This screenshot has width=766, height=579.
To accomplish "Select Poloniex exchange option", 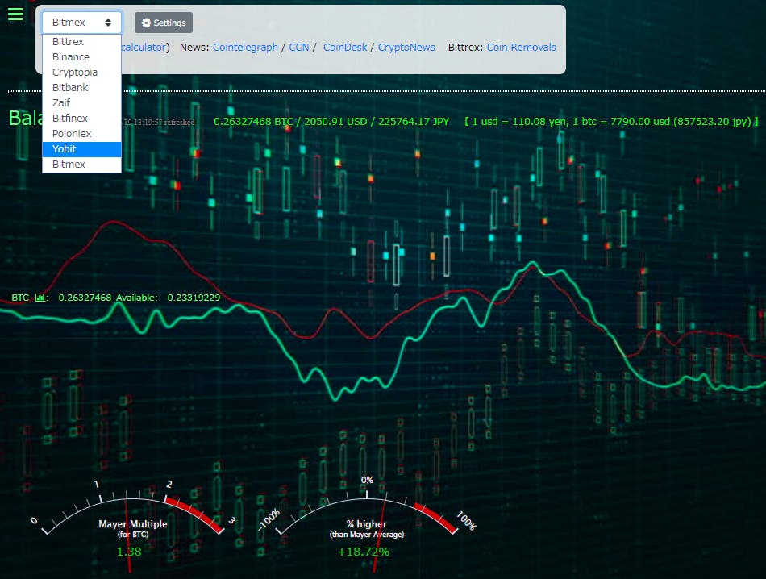I will coord(72,134).
